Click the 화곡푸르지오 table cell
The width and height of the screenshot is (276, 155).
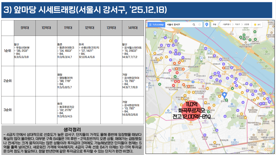[68, 110]
